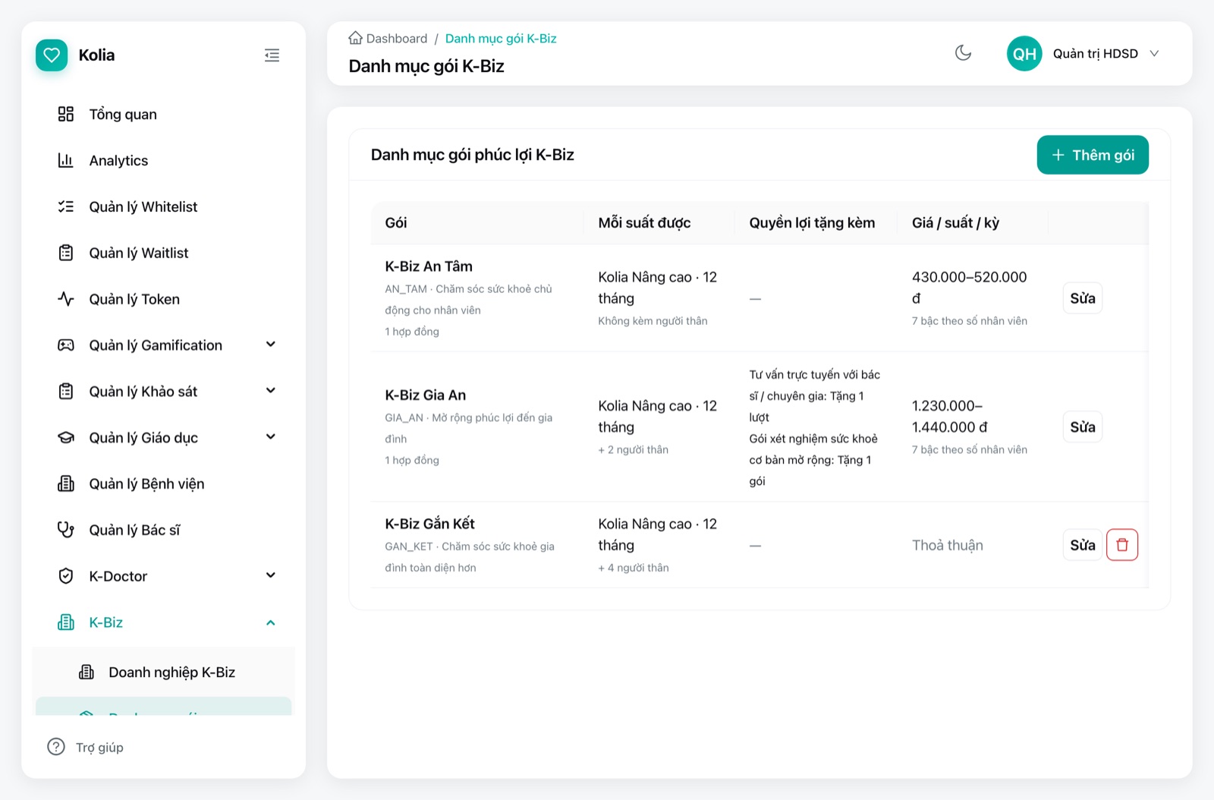The width and height of the screenshot is (1214, 800).
Task: Click the Kolia heart logo icon
Action: click(52, 55)
